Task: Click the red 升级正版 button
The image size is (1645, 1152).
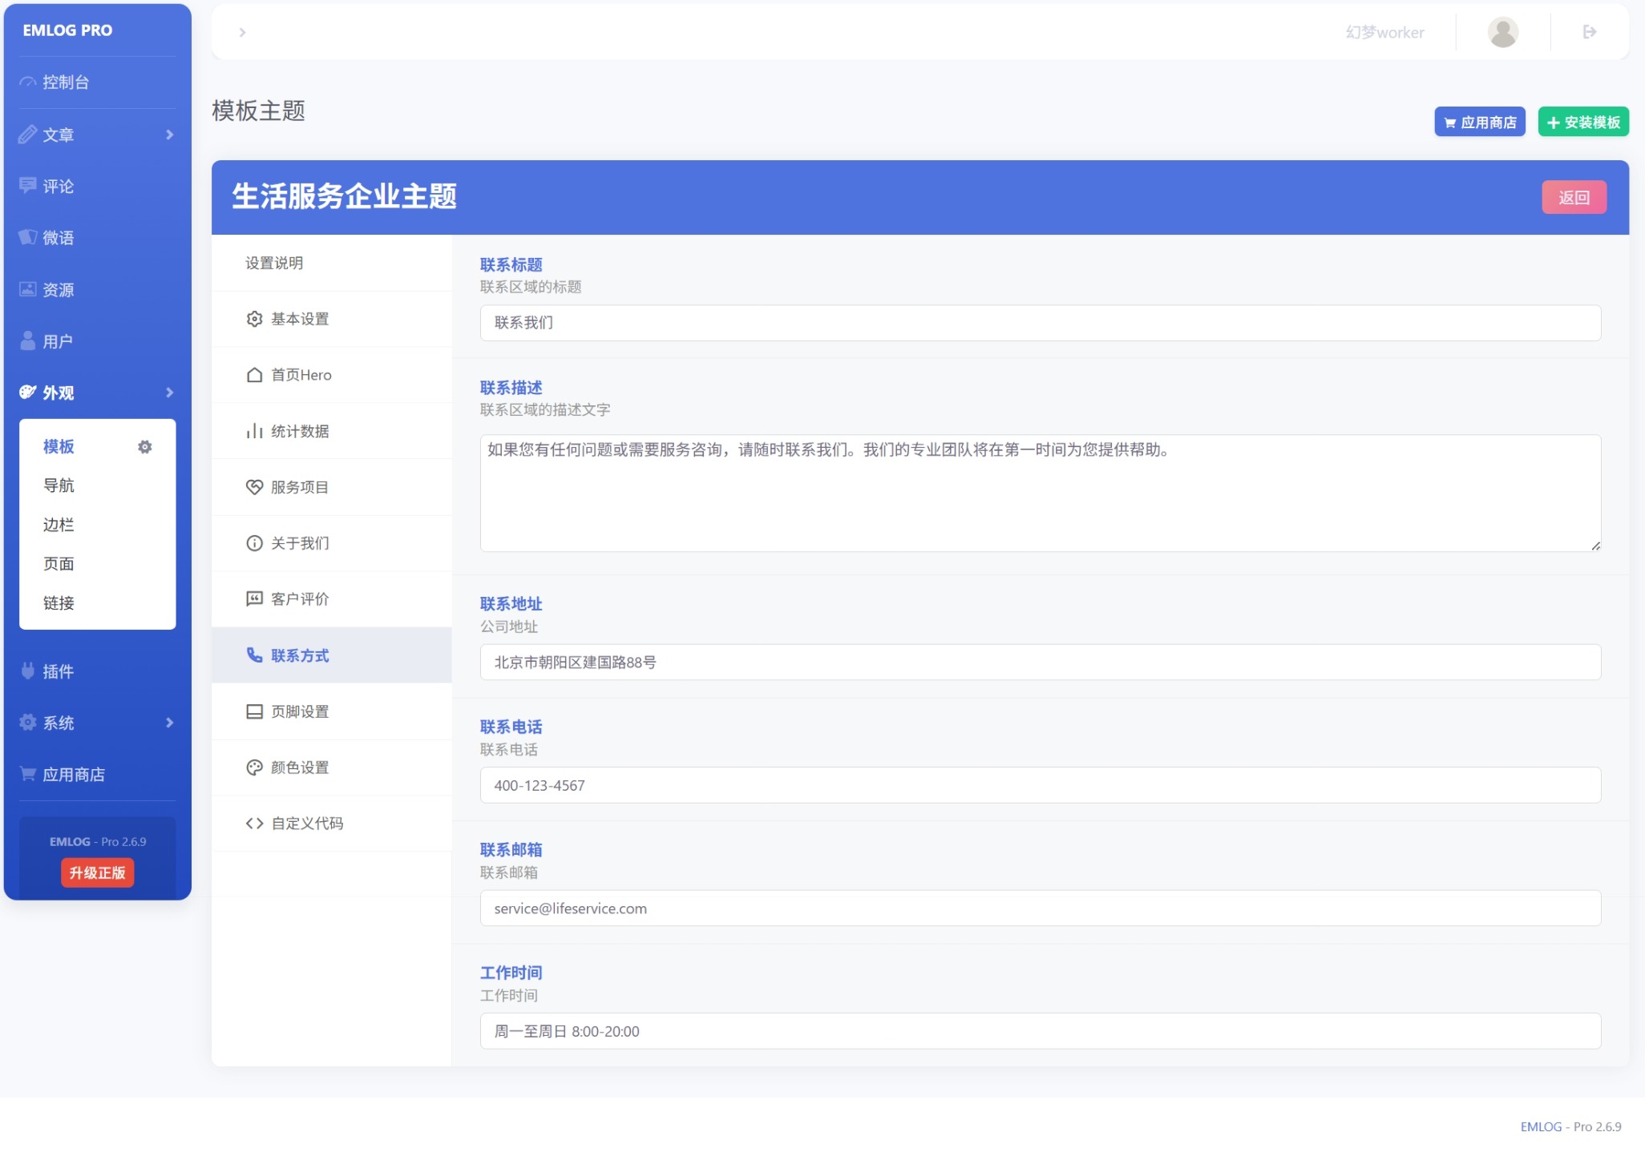Action: 97,872
